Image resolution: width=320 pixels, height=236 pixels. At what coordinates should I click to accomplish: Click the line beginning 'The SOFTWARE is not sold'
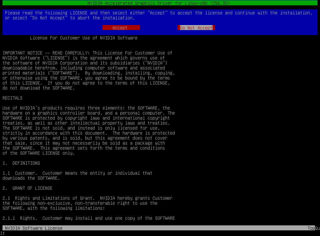tap(81, 128)
